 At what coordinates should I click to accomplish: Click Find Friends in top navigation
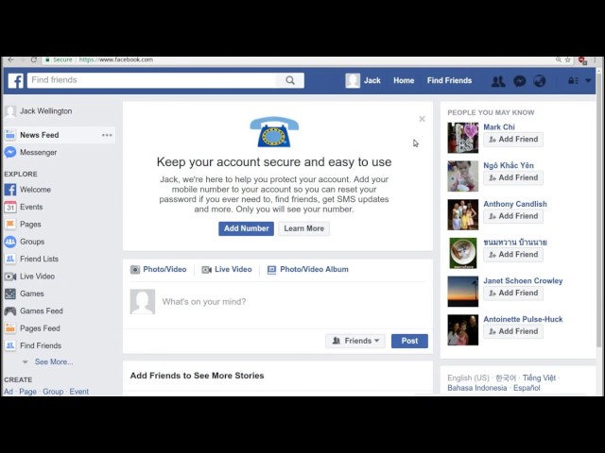[449, 80]
